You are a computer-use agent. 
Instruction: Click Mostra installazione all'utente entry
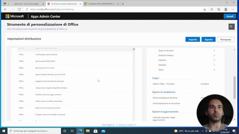click(x=165, y=98)
